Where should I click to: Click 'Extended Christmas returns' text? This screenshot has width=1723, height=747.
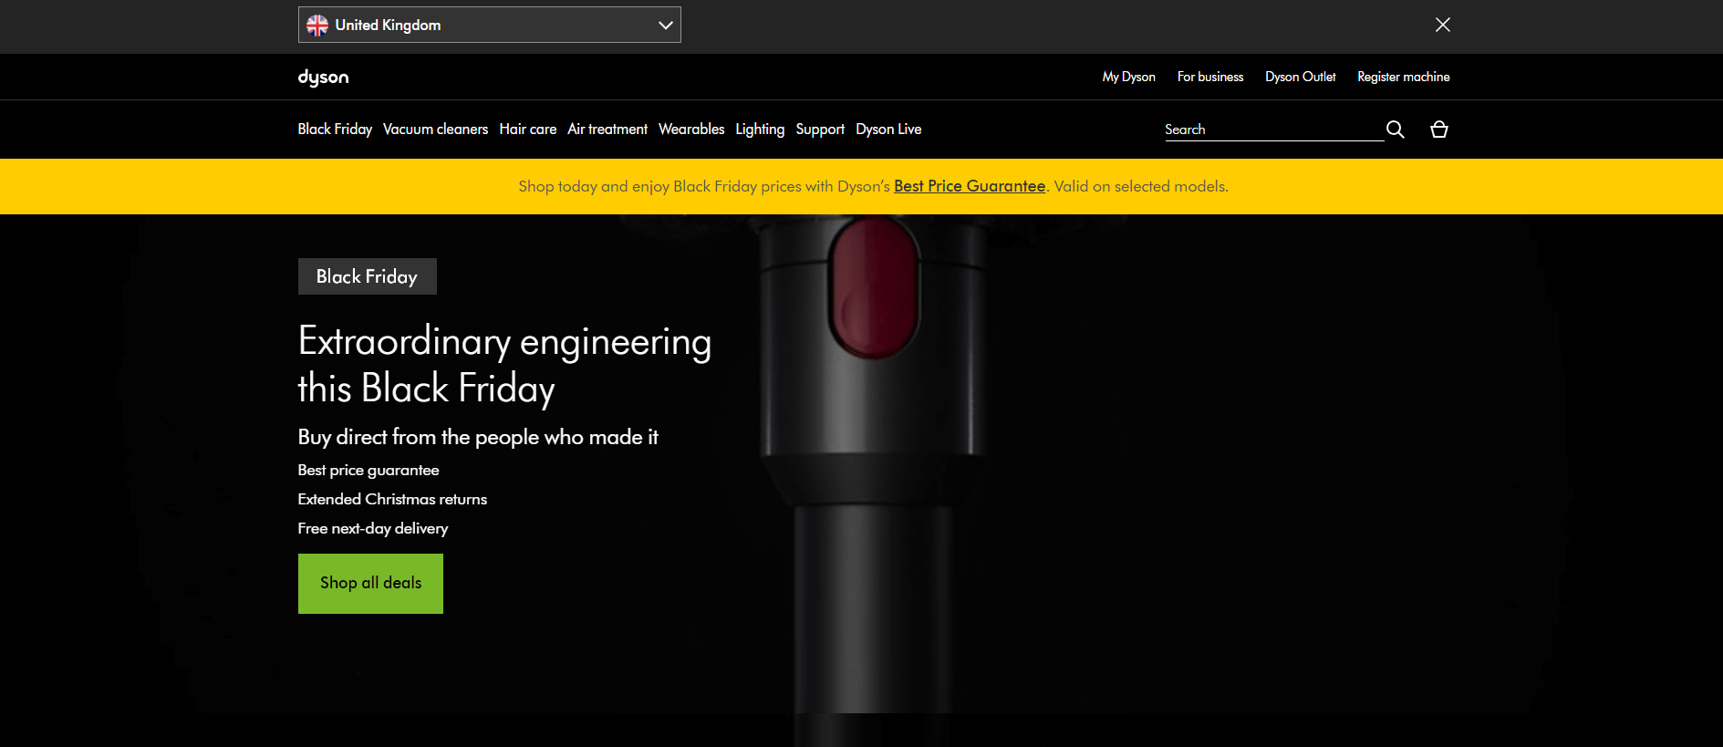[x=392, y=499]
